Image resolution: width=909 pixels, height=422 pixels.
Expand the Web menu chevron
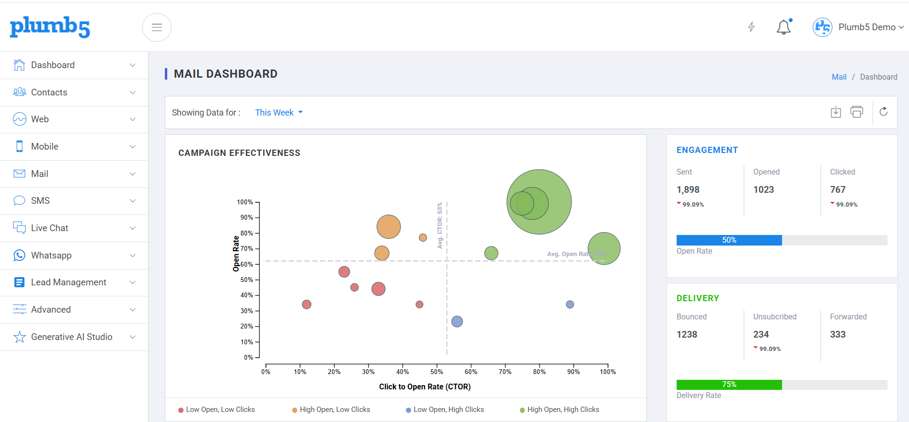[133, 119]
